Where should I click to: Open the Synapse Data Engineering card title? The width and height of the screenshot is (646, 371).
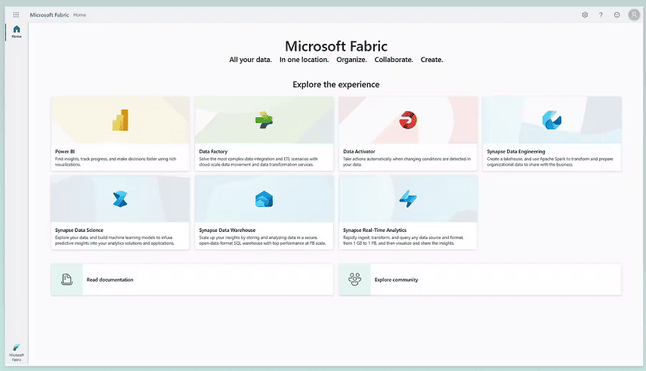tap(516, 151)
